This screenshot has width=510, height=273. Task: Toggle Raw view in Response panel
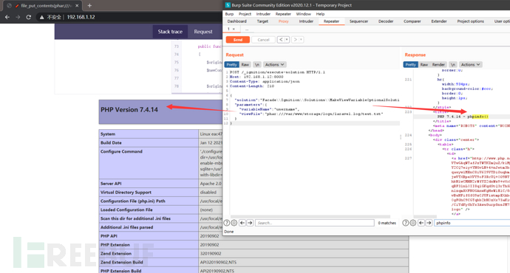(424, 65)
